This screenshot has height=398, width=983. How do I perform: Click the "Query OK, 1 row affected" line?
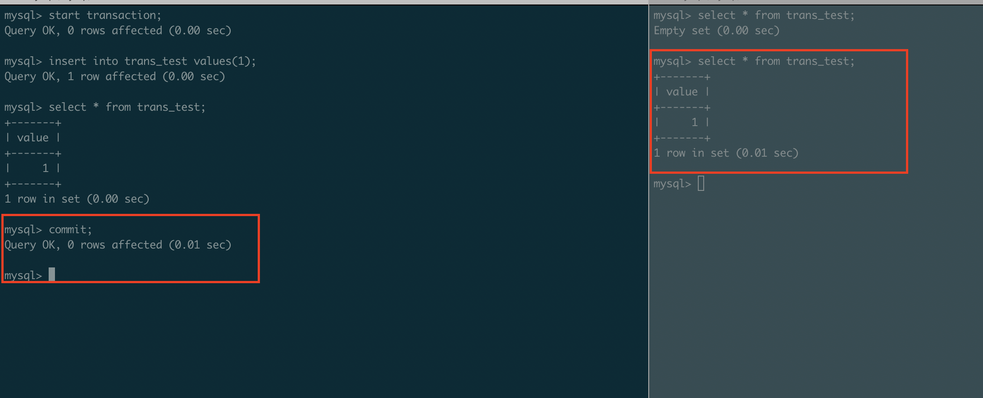(x=114, y=77)
